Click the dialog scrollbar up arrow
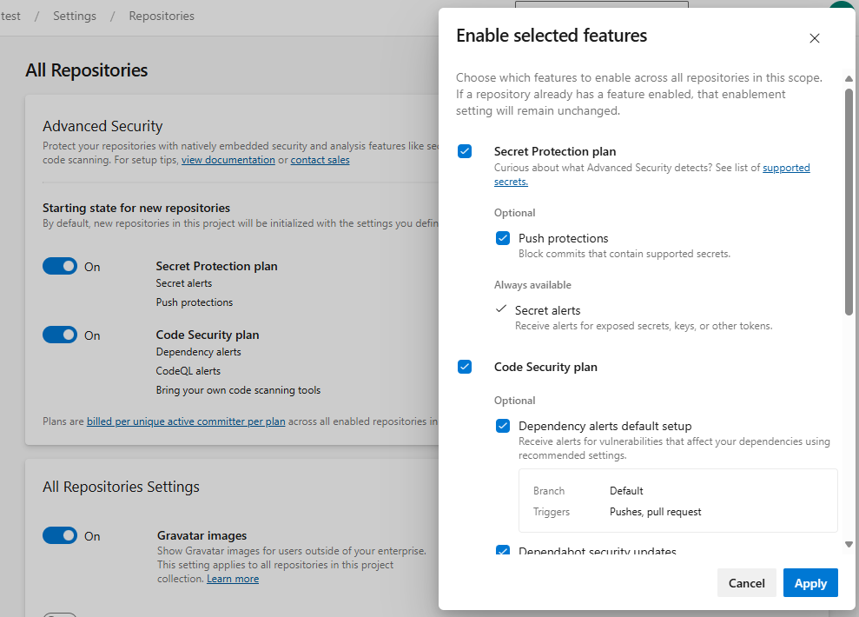The image size is (859, 617). coord(849,79)
